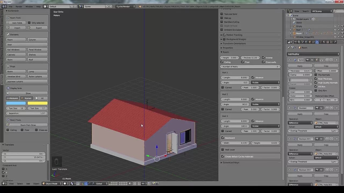This screenshot has width=344, height=193.
Task: Remove the Solidify modifier with X
Action: pos(336,60)
